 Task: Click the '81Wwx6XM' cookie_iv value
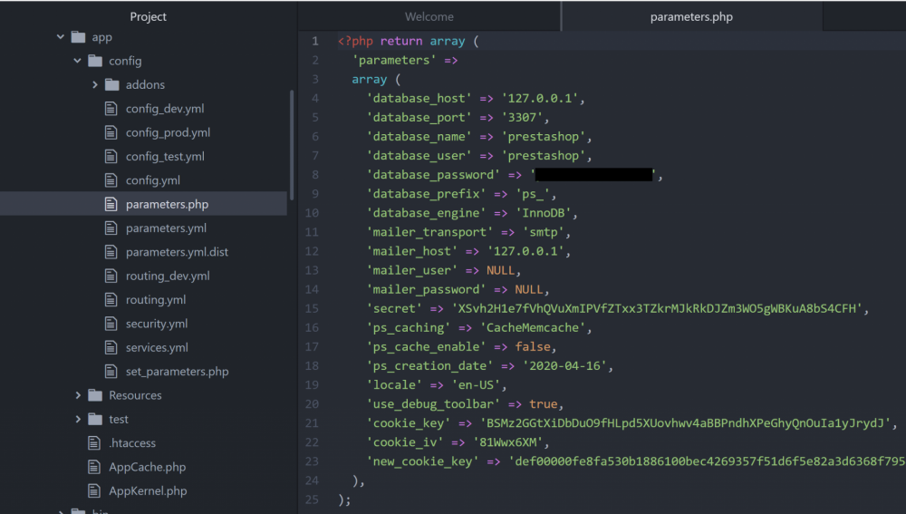pyautogui.click(x=508, y=442)
